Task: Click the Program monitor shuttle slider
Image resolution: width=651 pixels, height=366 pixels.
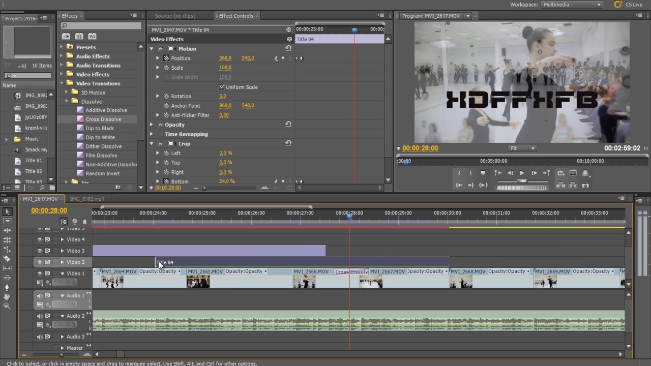Action: coord(522,181)
